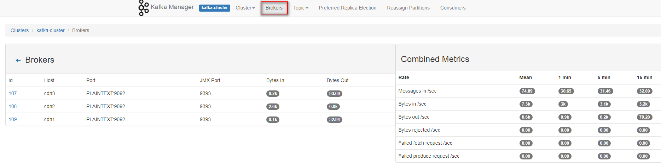Screen dimensions: 661x164
Task: Click Bytes out /sec 15 min 79.20 badge
Action: point(644,117)
